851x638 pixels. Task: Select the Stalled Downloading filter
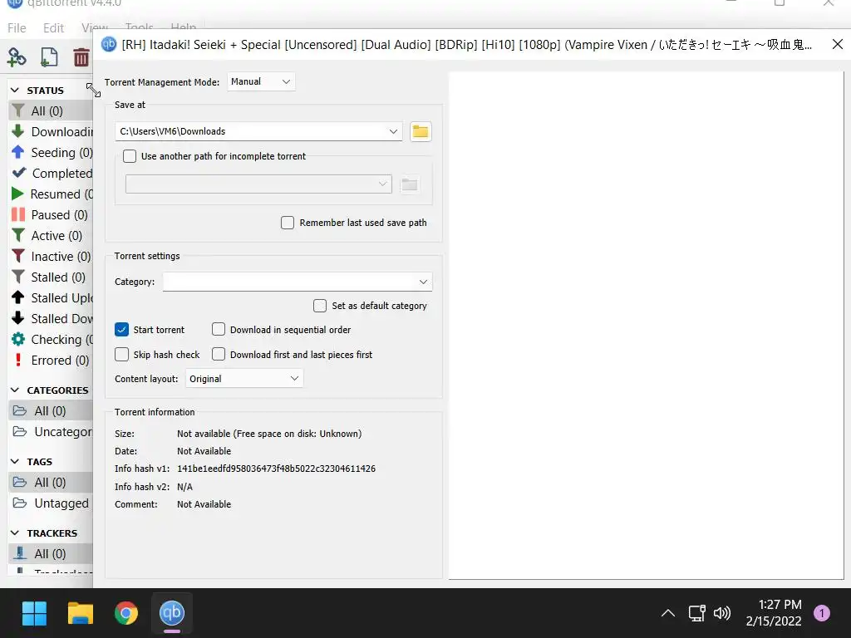click(52, 318)
